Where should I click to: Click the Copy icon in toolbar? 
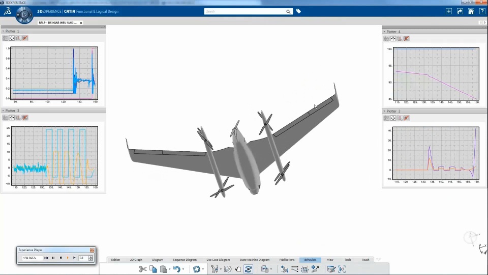coord(153,269)
